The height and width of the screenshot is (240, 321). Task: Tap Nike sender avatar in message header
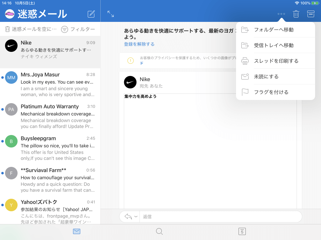point(130,82)
